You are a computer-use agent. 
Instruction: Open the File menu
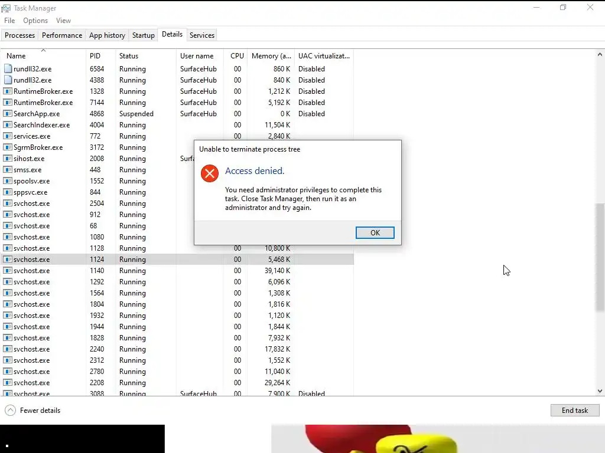click(x=9, y=21)
